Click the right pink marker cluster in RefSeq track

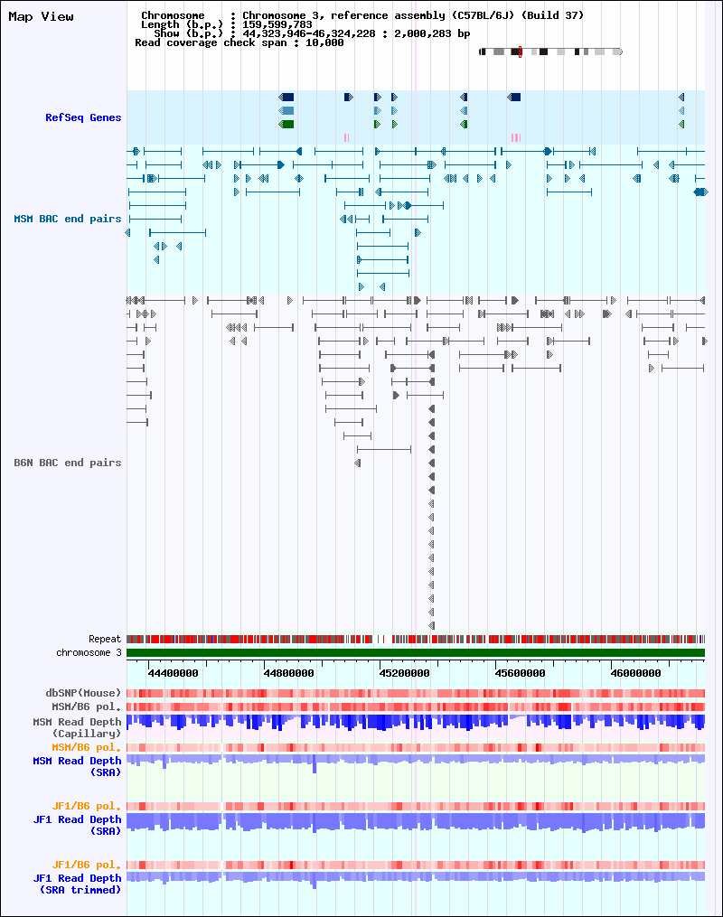click(x=515, y=137)
